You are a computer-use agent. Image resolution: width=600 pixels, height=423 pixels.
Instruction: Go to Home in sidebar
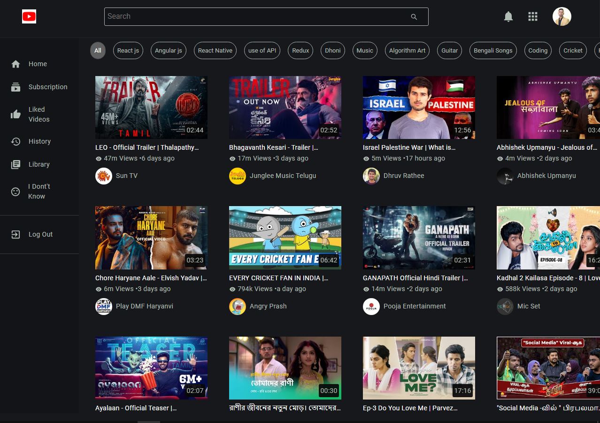click(x=38, y=64)
